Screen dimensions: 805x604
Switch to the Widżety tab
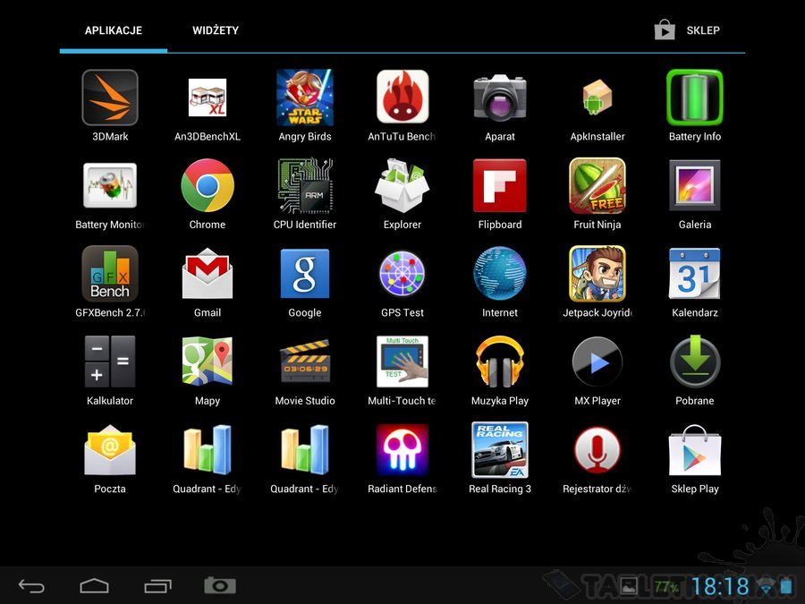(216, 30)
